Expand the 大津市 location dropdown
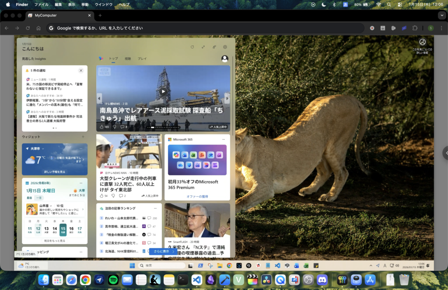 pos(43,148)
